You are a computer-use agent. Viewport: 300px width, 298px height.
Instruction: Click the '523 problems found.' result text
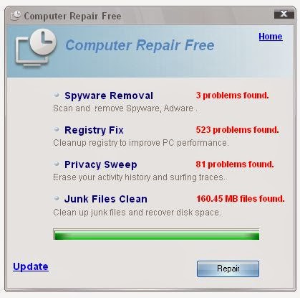click(x=237, y=130)
